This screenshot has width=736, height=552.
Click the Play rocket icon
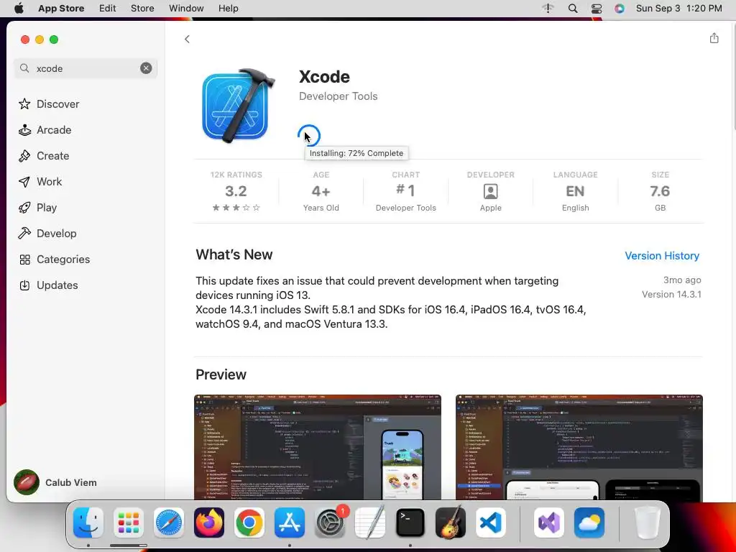[24, 208]
